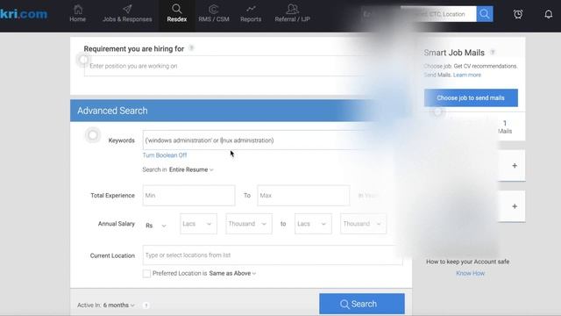The height and width of the screenshot is (316, 561).
Task: Open the Learn more link
Action: [x=467, y=75]
